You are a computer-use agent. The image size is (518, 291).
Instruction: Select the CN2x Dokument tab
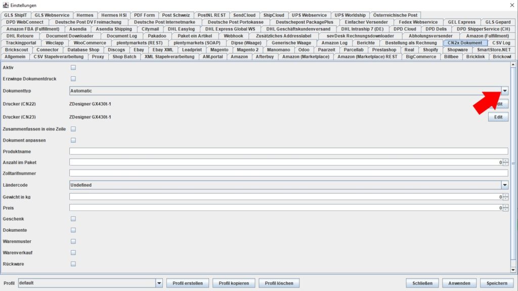point(465,43)
